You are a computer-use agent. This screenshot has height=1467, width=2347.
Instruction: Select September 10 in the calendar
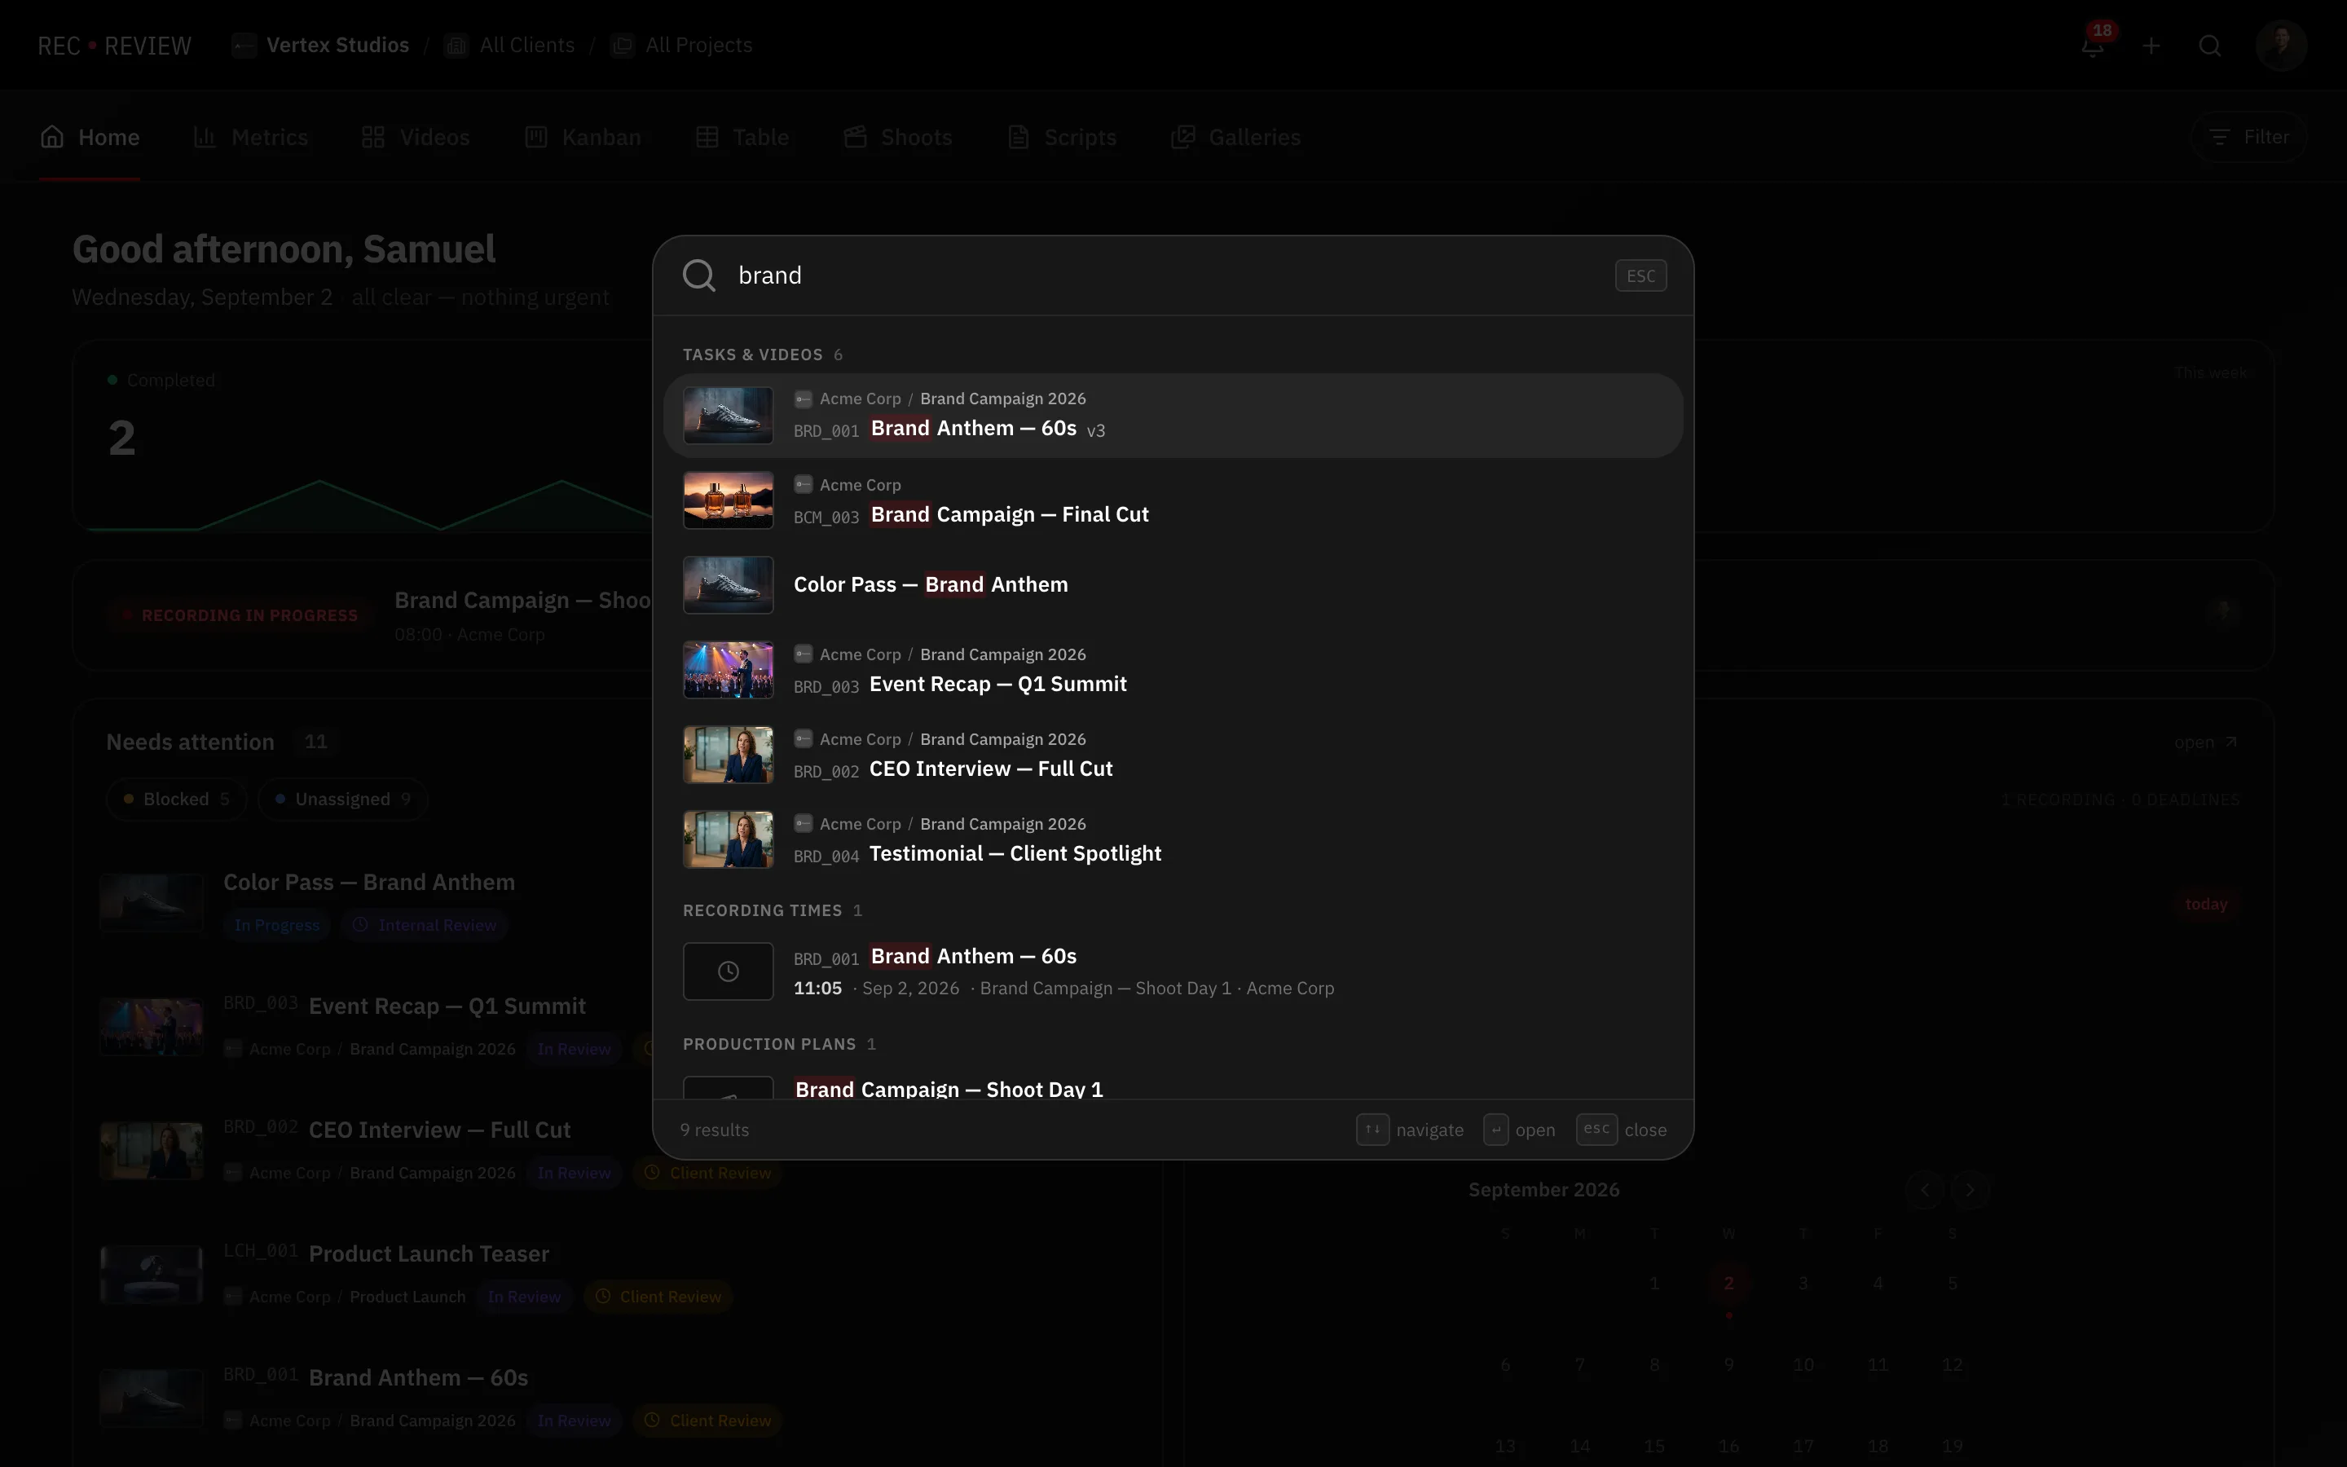1803,1365
